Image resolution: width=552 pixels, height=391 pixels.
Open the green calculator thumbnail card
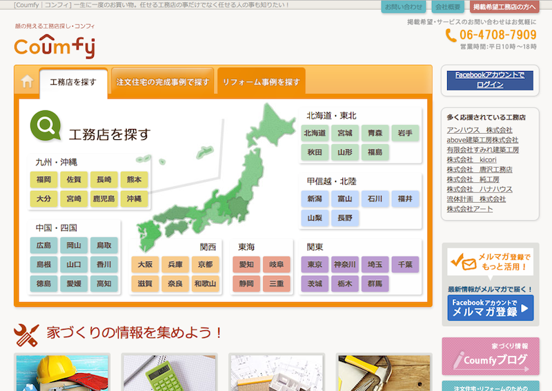click(x=170, y=372)
